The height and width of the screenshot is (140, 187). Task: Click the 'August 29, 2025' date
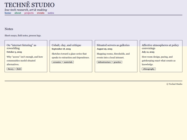point(105,49)
